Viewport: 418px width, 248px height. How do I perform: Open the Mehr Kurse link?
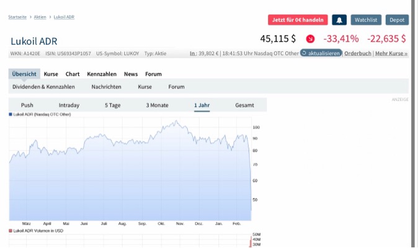coord(391,53)
